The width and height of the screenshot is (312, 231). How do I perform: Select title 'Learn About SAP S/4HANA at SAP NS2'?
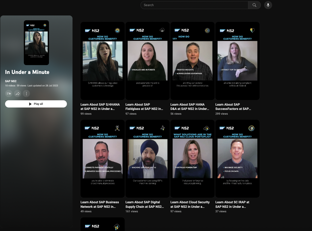click(x=100, y=107)
